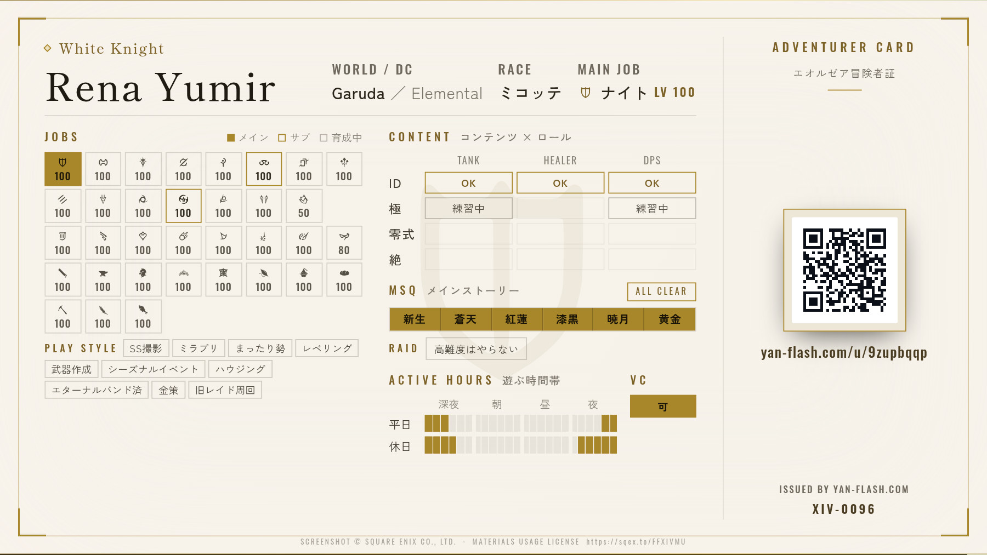
Task: Click the ALL CLEAR button
Action: (661, 291)
